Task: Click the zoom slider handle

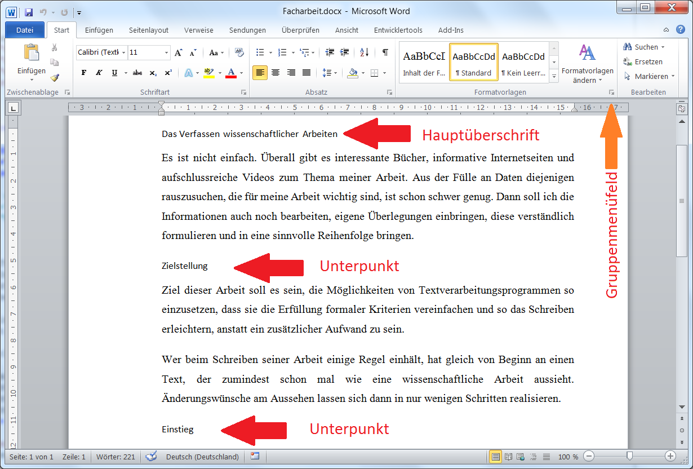Action: [629, 456]
